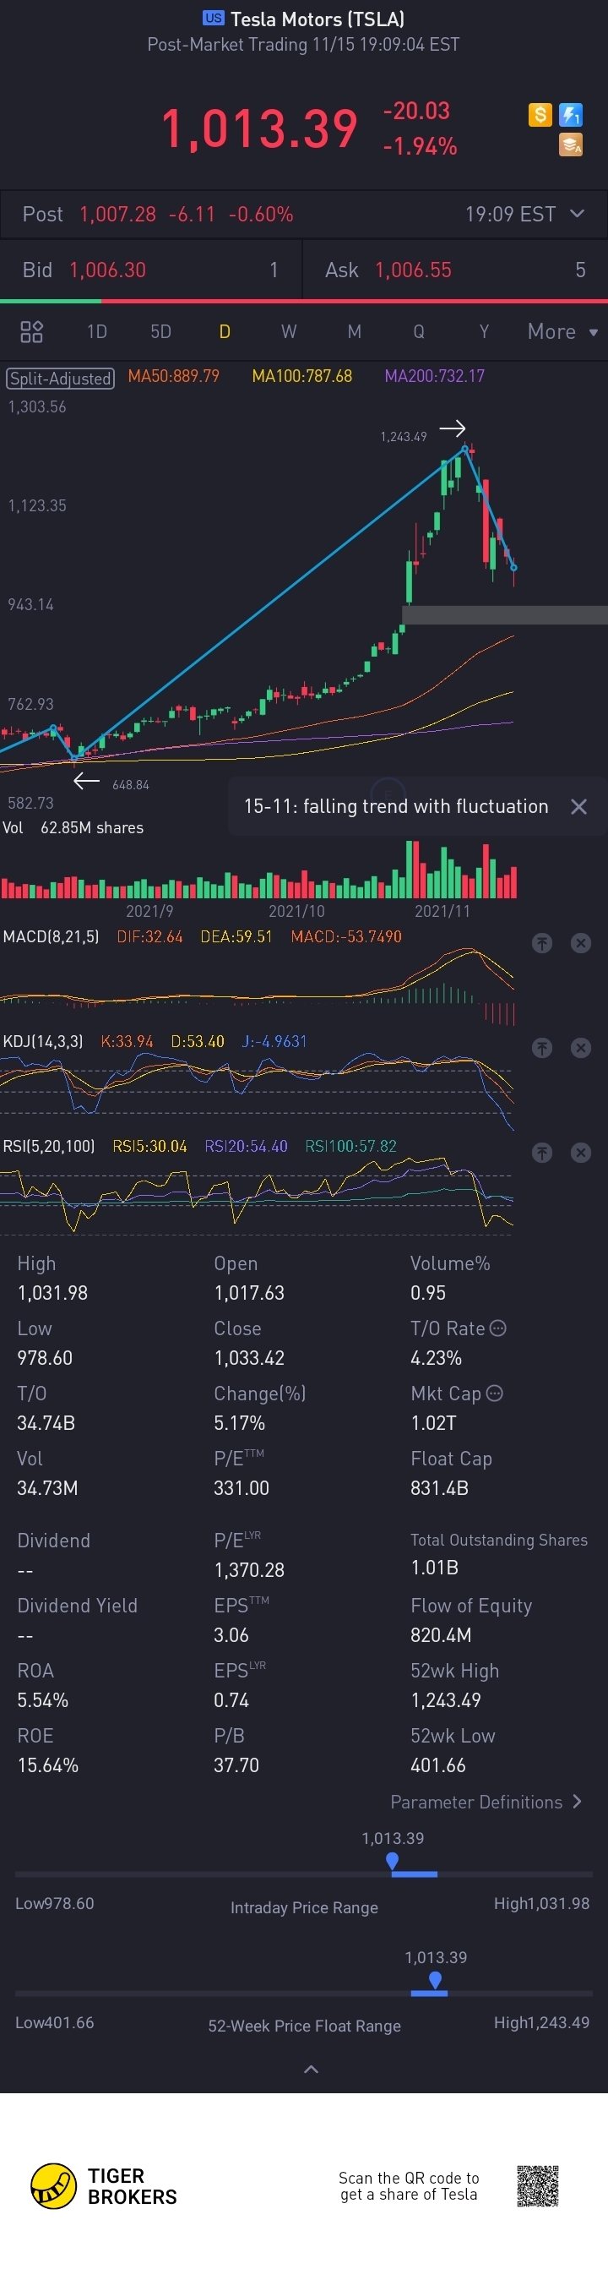Viewport: 608px width, 2280px height.
Task: Remove the KDJ indicator panel
Action: tap(581, 1048)
